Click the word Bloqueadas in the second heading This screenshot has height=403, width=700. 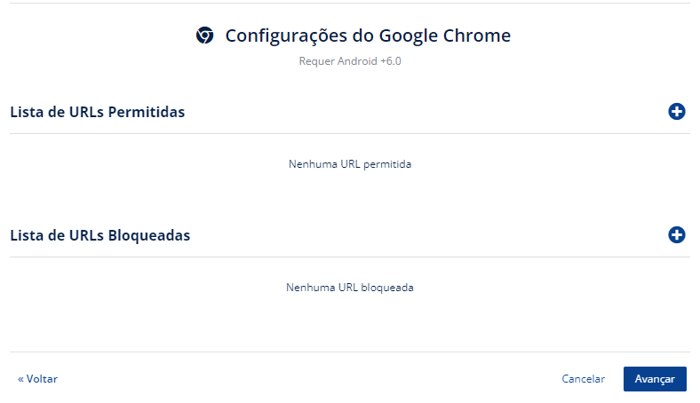click(149, 235)
